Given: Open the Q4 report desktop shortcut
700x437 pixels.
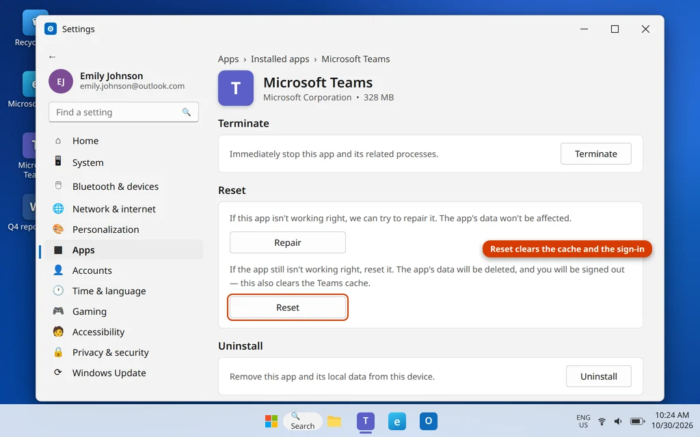Looking at the screenshot, I should click(21, 213).
